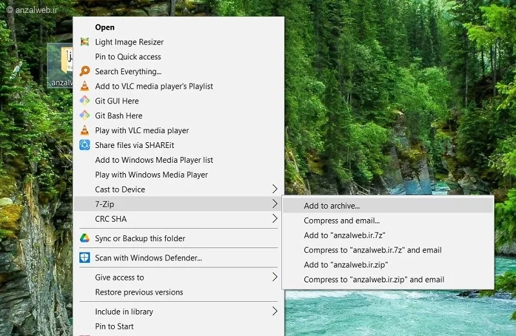
Task: Open Include in library menu item
Action: coord(179,311)
